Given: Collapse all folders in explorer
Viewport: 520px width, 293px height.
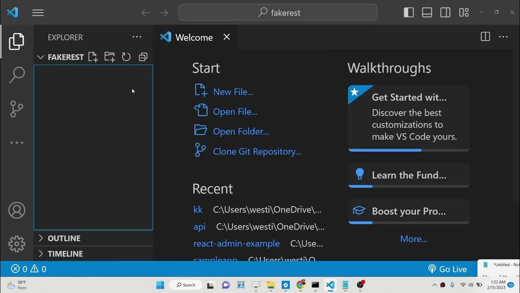Looking at the screenshot, I should point(143,57).
